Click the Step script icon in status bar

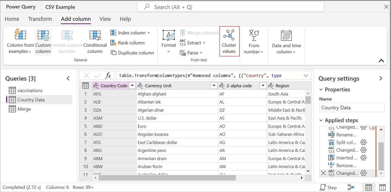[x=323, y=187]
